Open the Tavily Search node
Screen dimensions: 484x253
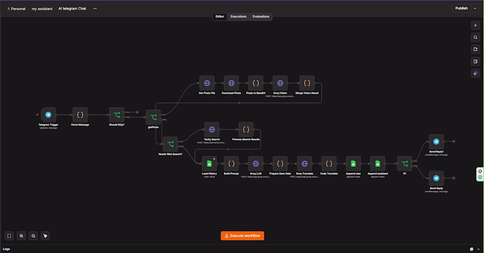[212, 130]
